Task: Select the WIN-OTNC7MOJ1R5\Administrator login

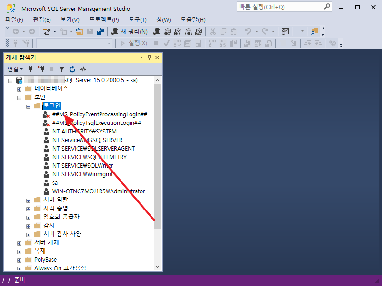Action: pos(99,191)
